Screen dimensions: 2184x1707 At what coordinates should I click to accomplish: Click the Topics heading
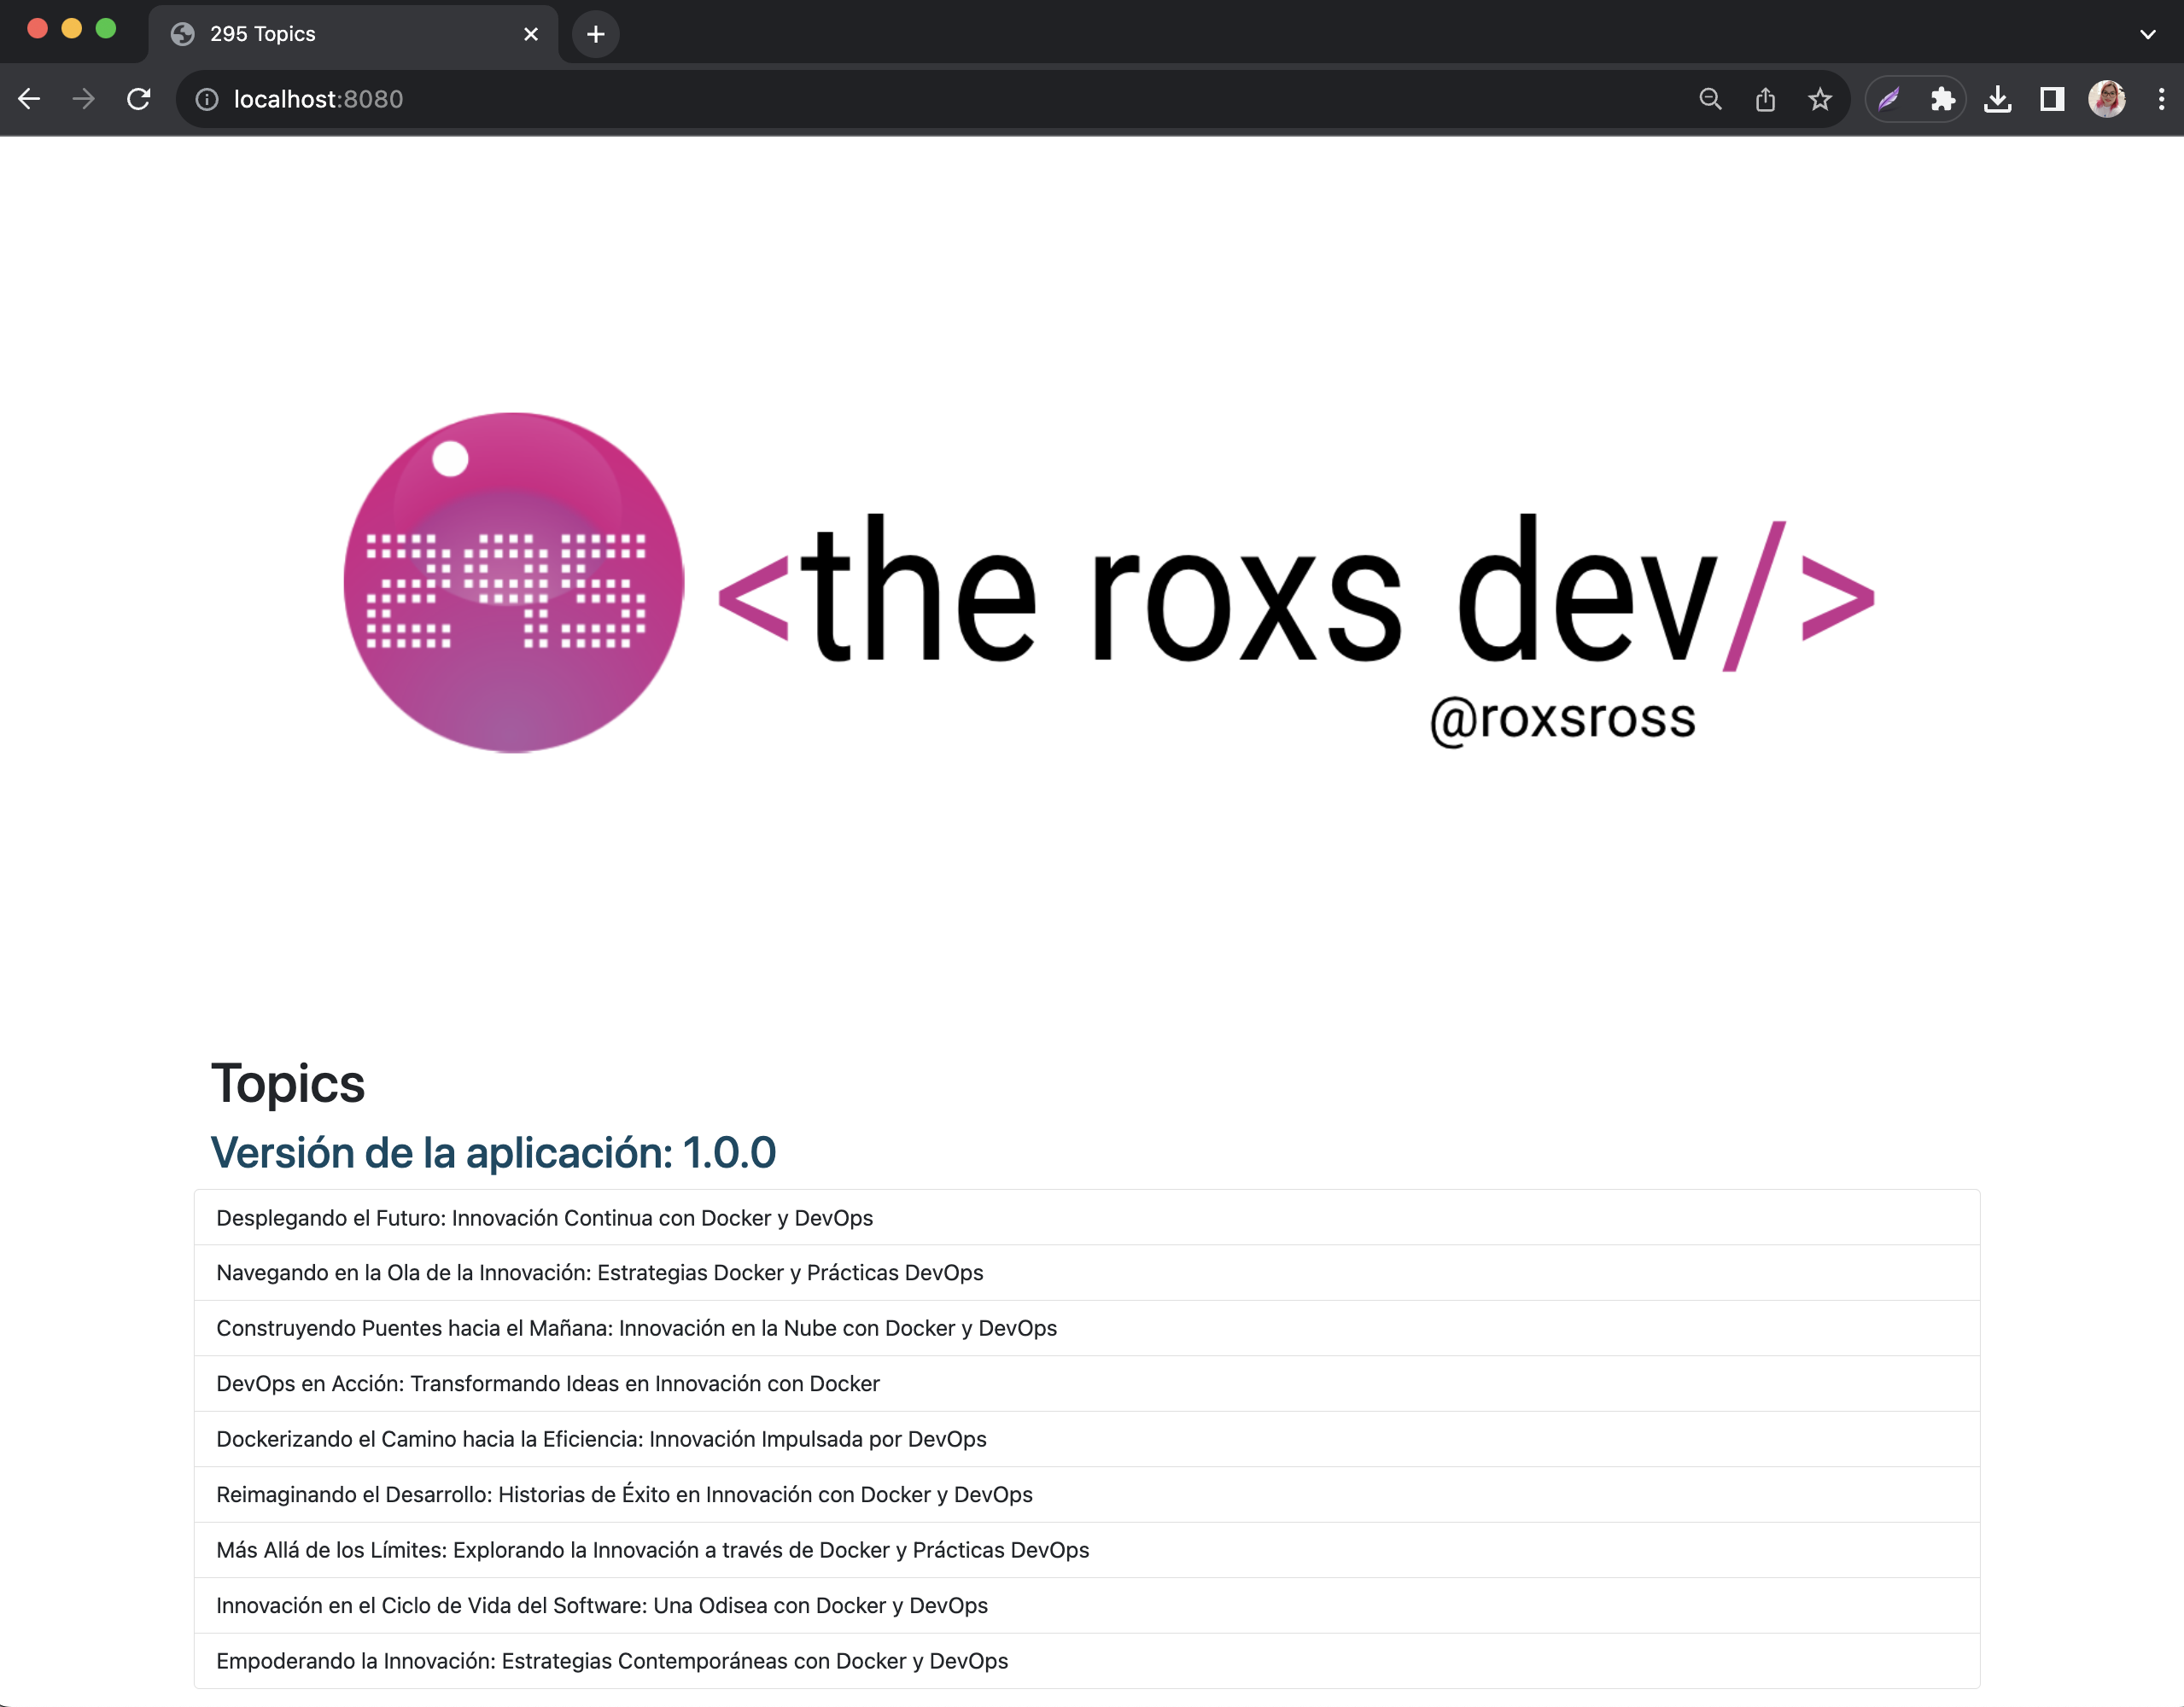pyautogui.click(x=288, y=1084)
